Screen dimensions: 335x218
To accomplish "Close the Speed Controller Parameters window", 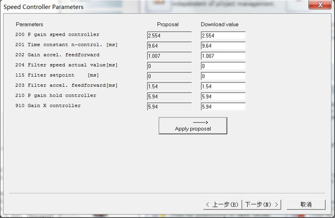I will pyautogui.click(x=320, y=5).
